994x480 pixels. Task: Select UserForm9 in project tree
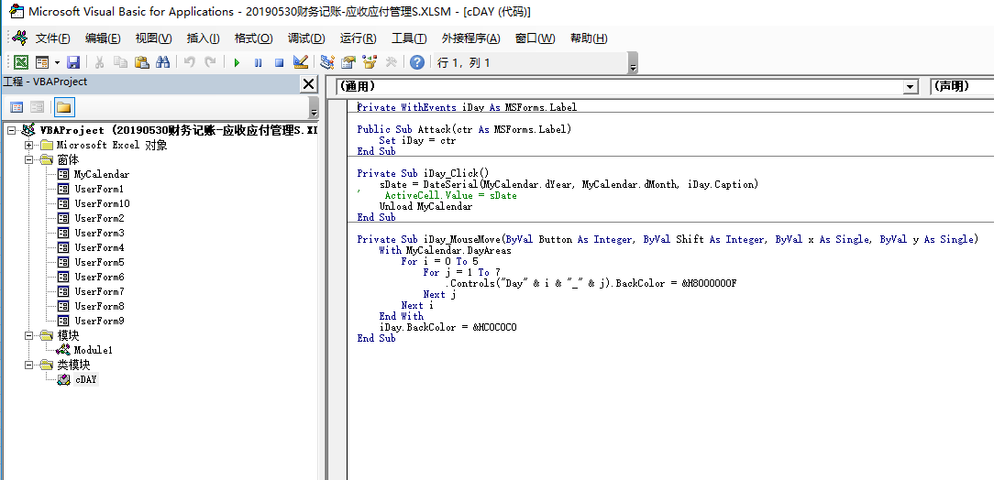pos(99,321)
